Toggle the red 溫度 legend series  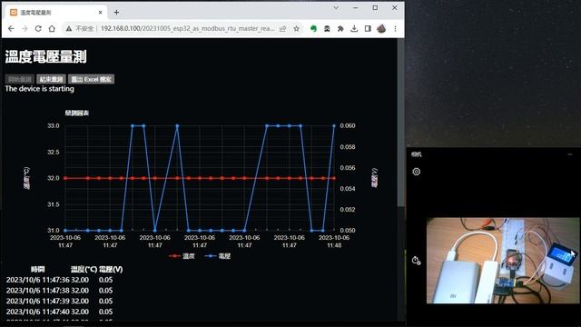pos(182,256)
